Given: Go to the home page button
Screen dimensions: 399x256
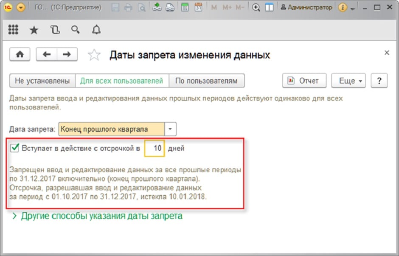Looking at the screenshot, I should point(20,54).
